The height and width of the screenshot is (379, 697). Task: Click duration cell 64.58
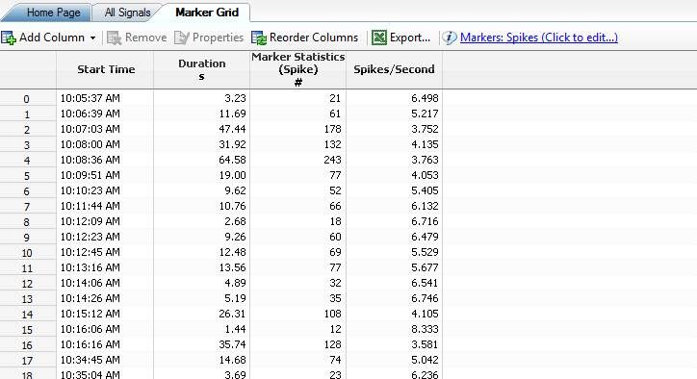(232, 160)
